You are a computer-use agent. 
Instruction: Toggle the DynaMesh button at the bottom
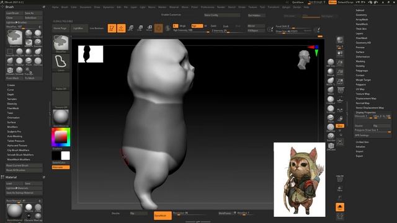163,216
